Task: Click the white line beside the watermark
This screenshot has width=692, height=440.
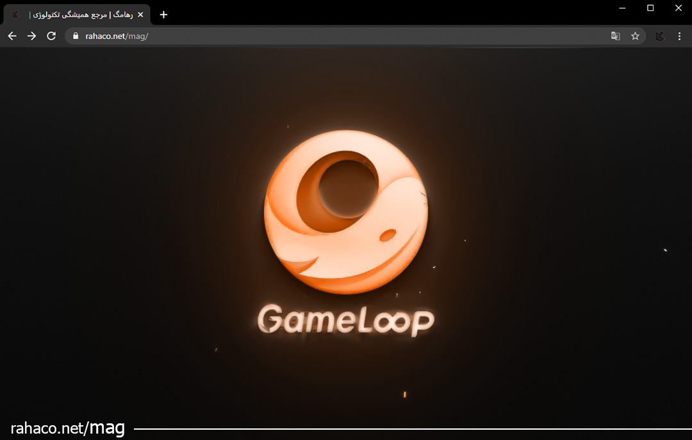Action: 410,428
